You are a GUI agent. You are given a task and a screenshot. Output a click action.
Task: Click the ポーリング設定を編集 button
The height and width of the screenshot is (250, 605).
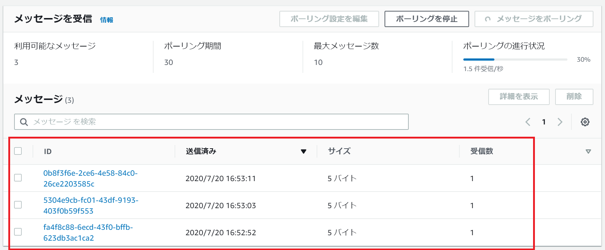(x=329, y=19)
